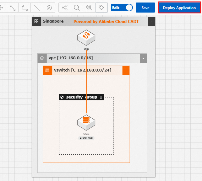
Task: Click the circled X delete icon
Action: 49,8
